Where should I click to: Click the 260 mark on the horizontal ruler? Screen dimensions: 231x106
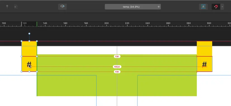click(x=168, y=23)
